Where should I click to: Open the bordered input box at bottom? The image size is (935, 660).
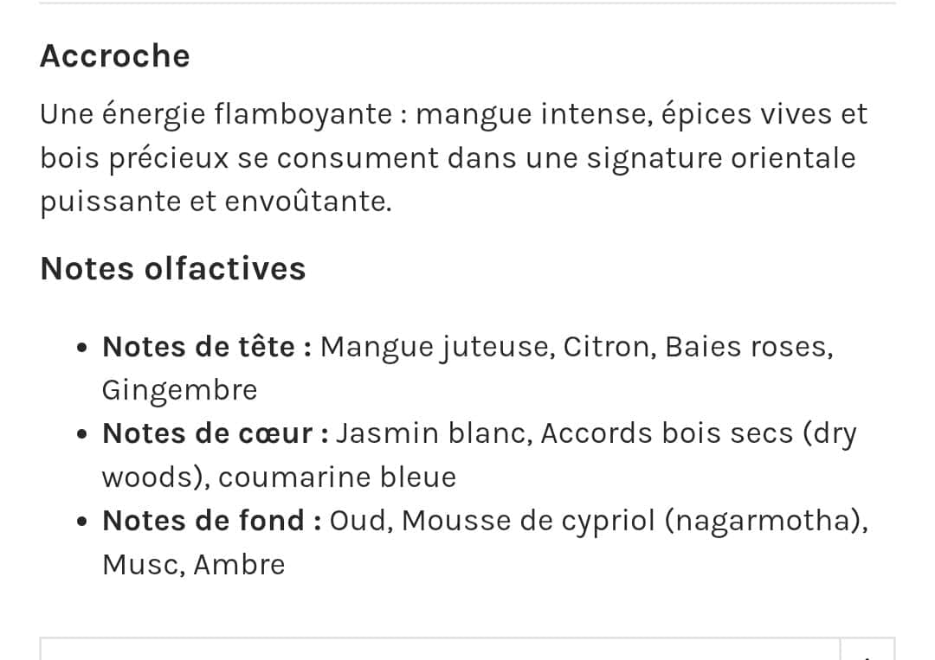(440, 649)
